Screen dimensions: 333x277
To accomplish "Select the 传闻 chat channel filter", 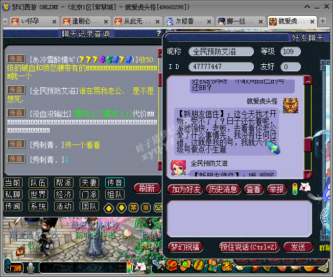I will tap(13, 206).
